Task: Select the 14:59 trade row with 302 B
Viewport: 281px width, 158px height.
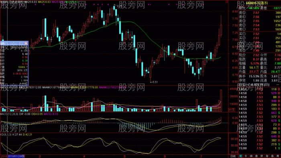Action: click(x=260, y=140)
